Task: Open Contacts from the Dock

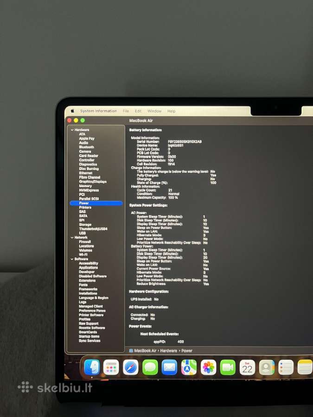Action: 267,367
